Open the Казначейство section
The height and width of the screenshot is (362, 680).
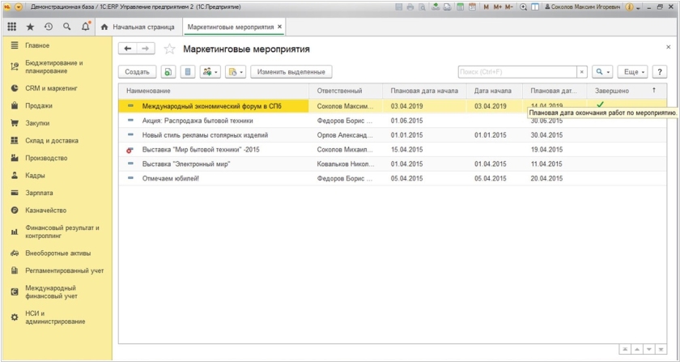point(45,210)
